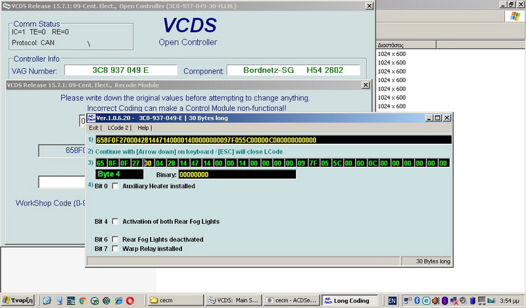Launch Opera from quick launch
526x308 pixels.
click(x=130, y=301)
